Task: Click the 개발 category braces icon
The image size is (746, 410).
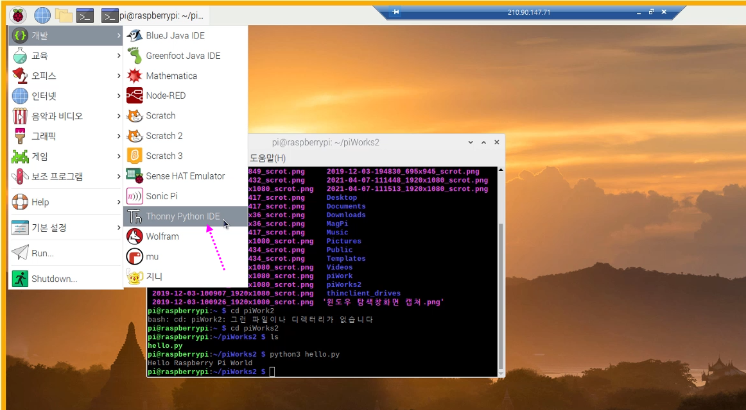Action: pyautogui.click(x=20, y=35)
